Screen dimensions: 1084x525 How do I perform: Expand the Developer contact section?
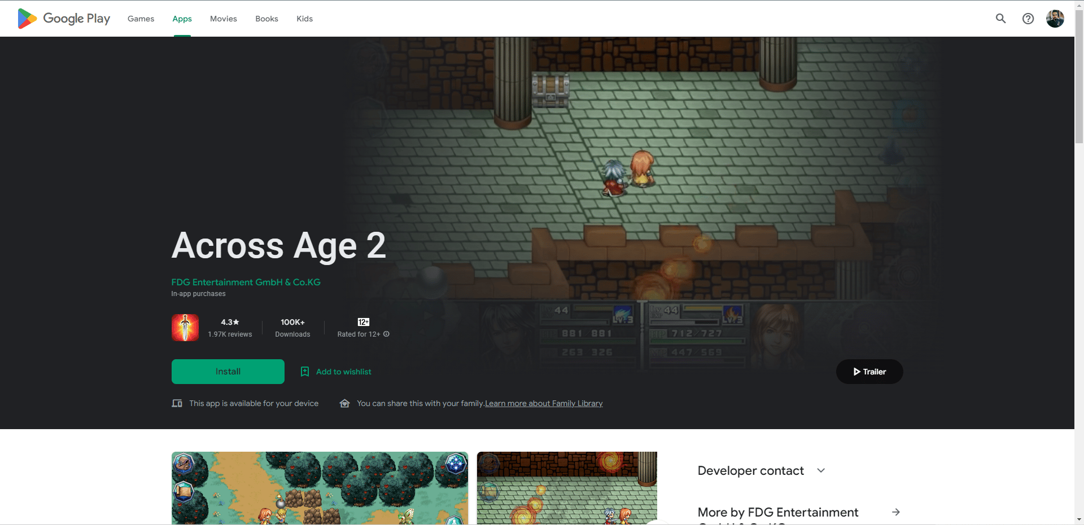click(x=762, y=470)
